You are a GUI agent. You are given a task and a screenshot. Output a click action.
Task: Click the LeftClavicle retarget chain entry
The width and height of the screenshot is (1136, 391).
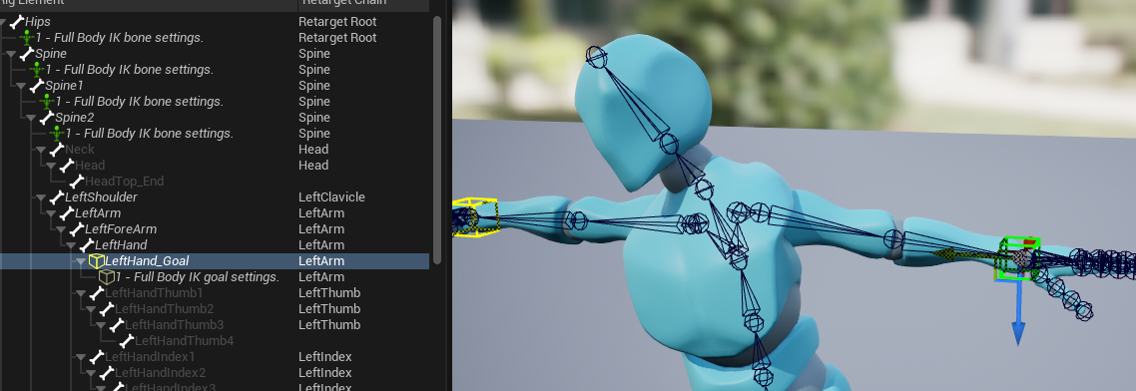(x=331, y=196)
